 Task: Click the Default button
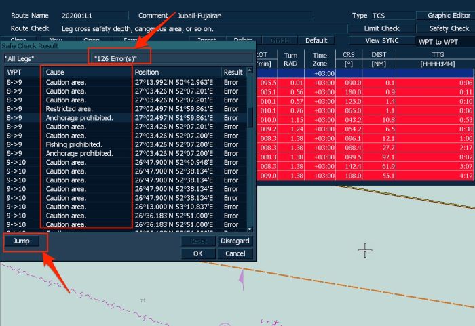coord(316,41)
